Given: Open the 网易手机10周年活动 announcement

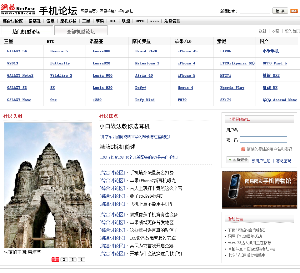Looking at the screenshot, I should (245, 236).
